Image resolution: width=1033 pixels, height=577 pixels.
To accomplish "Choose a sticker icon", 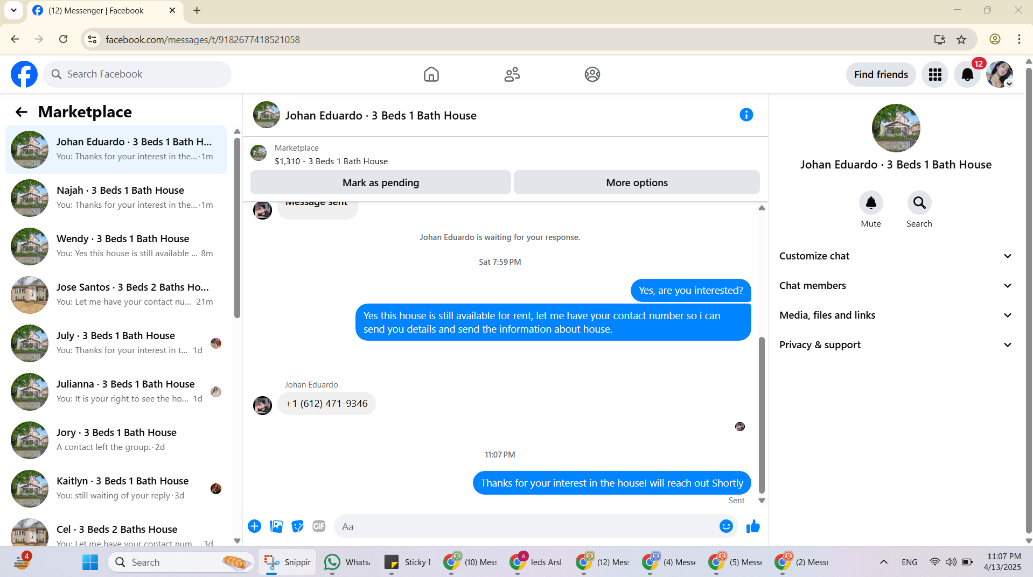I will point(297,526).
